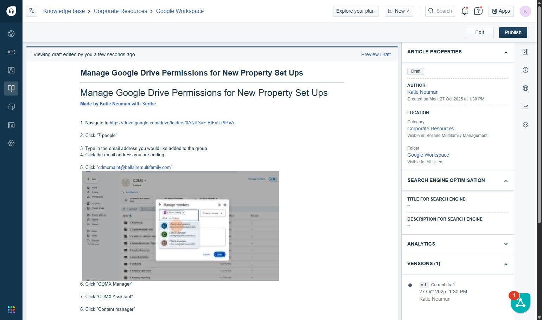Open the Freddy chat widget
Image resolution: width=542 pixels, height=320 pixels.
521,303
